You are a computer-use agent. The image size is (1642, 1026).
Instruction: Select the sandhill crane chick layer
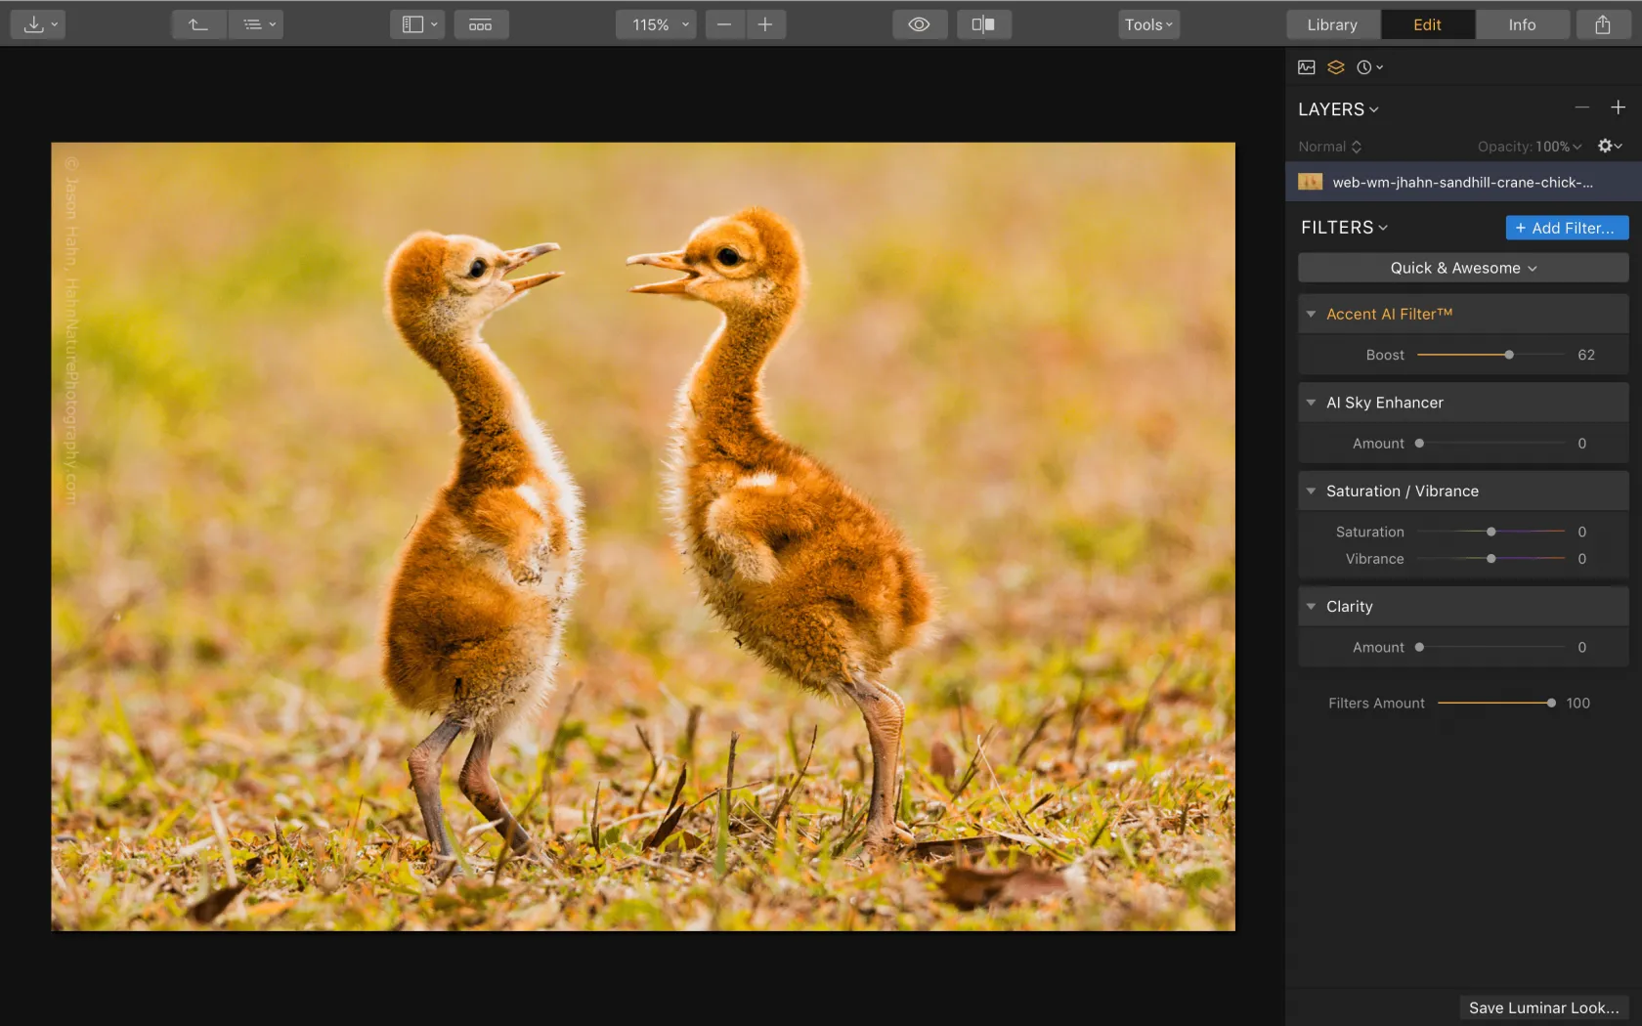pyautogui.click(x=1462, y=182)
